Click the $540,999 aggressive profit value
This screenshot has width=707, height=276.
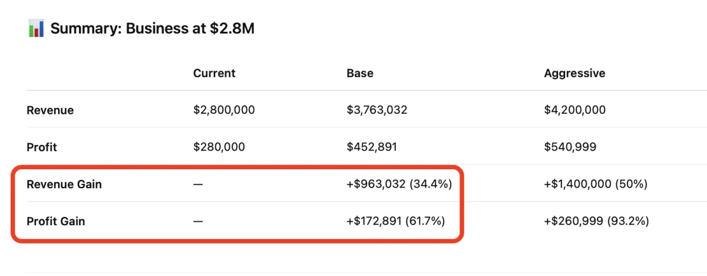570,147
